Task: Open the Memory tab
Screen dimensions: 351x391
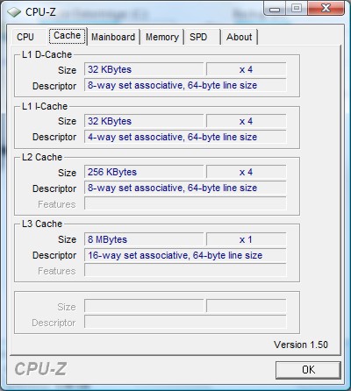Action: click(162, 37)
